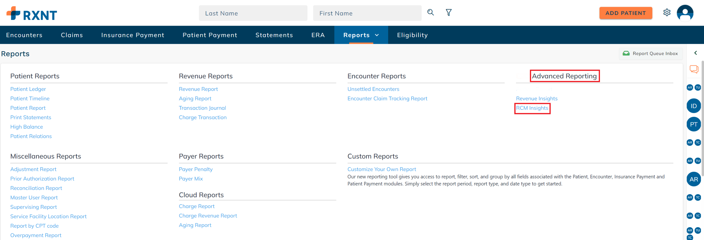Select the PT badge in the right sidebar

(694, 124)
